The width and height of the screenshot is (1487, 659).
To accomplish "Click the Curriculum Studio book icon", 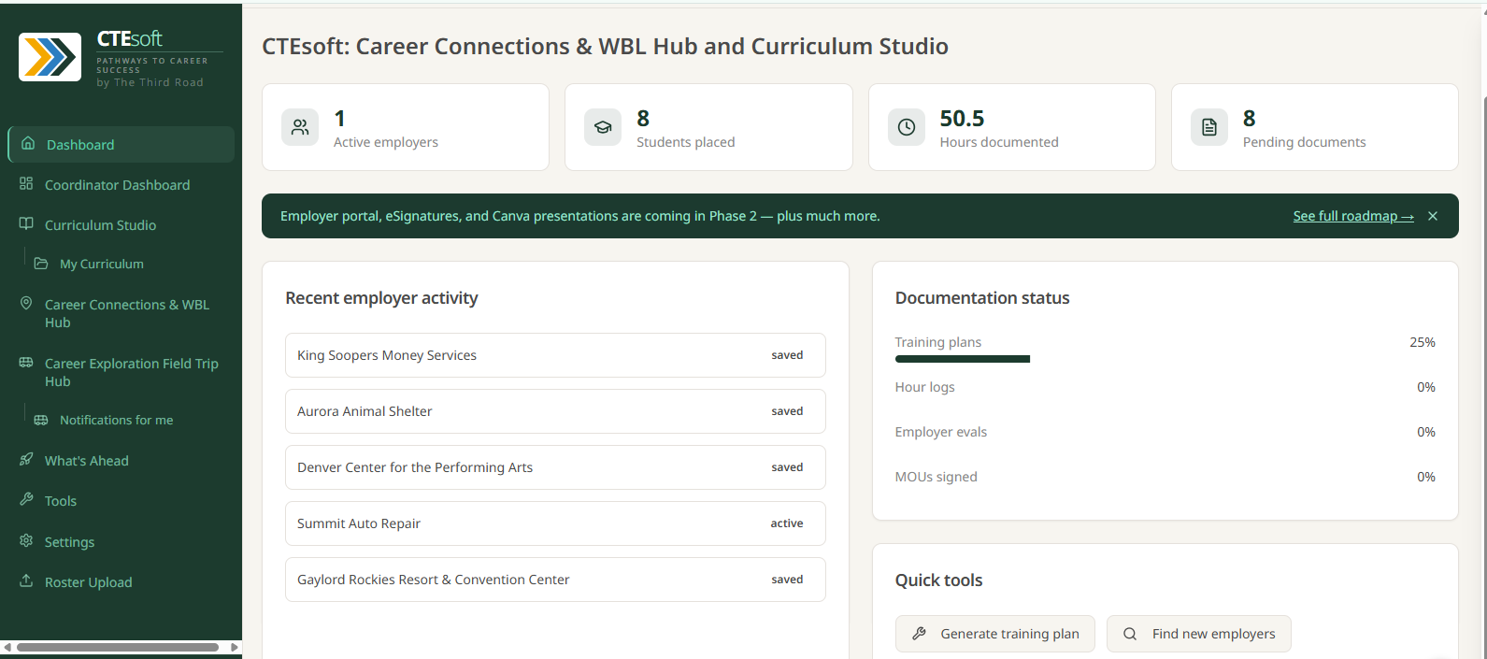I will [26, 224].
